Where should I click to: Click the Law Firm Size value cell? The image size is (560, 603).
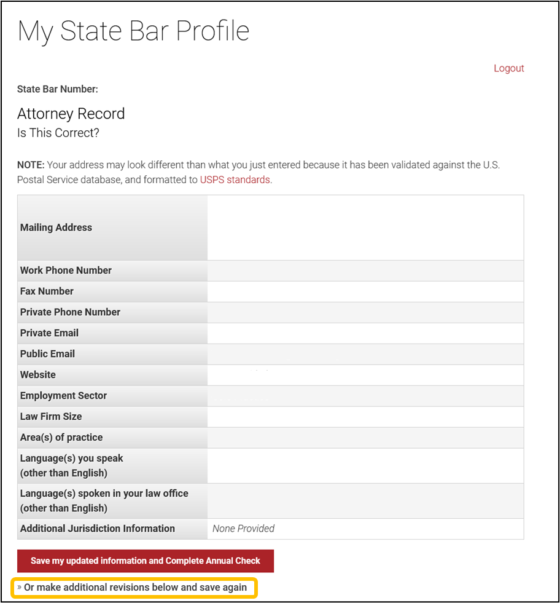(365, 417)
